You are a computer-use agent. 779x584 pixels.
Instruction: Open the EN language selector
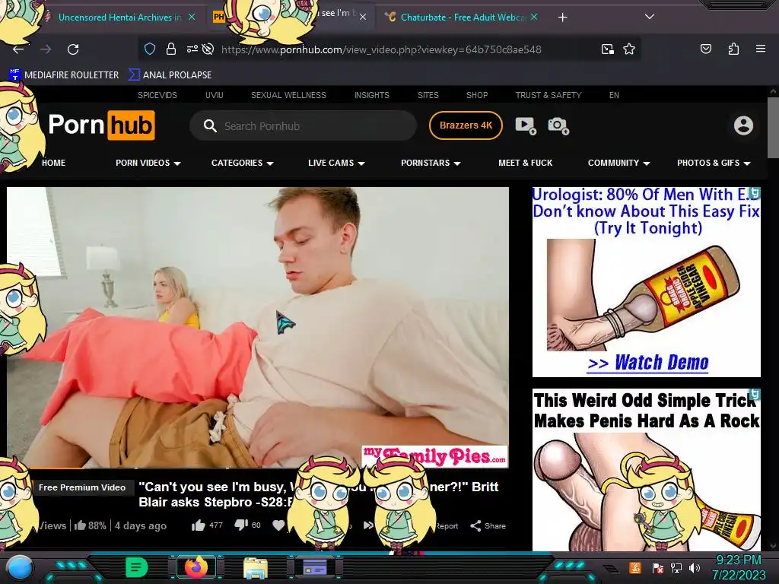(x=614, y=95)
